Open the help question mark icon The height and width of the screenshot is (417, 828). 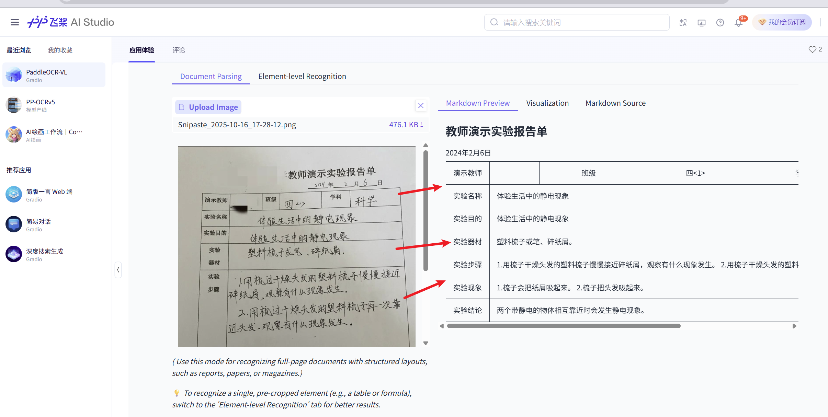point(720,23)
